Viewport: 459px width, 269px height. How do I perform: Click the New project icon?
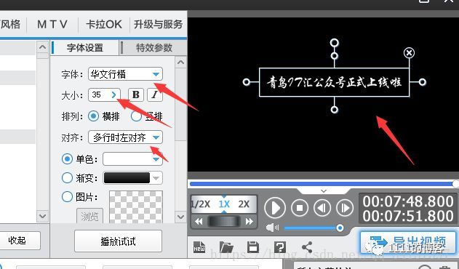pos(199,247)
